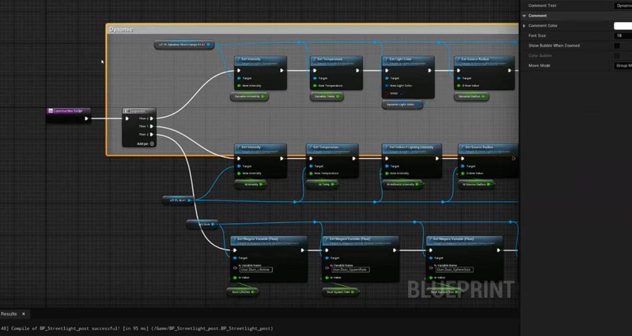Click the Dust Lifetime variable node
Screen dimensions: 632x336
(x=242, y=292)
